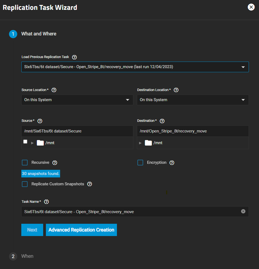The image size is (259, 269).
Task: Show Encryption option help tooltip
Action: [x=172, y=163]
